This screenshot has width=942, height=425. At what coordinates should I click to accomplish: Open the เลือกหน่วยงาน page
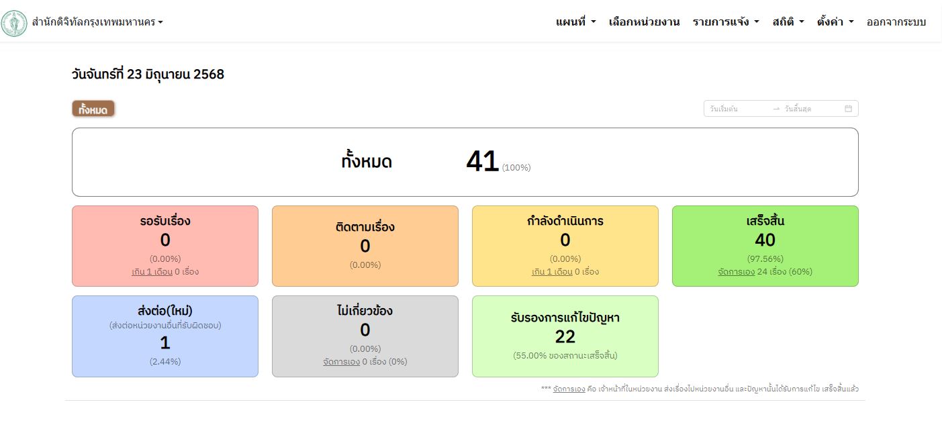click(644, 22)
